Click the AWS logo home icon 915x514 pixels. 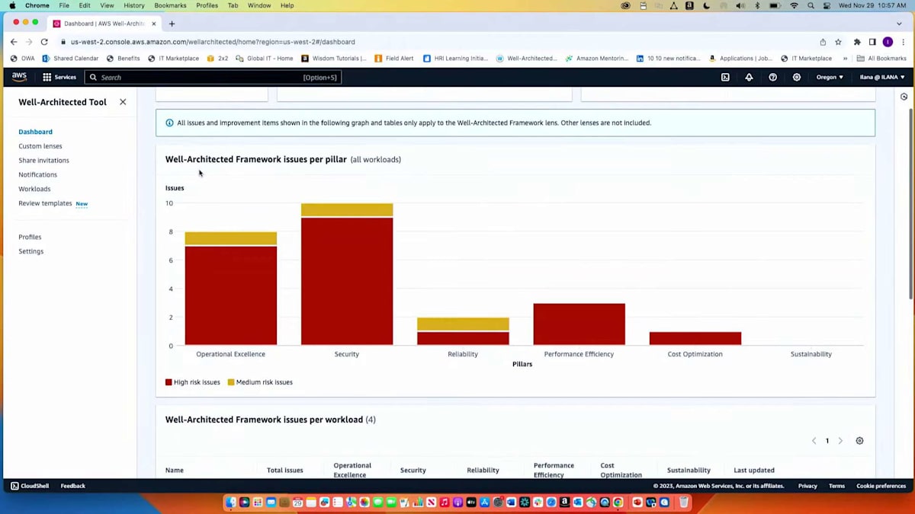click(19, 77)
